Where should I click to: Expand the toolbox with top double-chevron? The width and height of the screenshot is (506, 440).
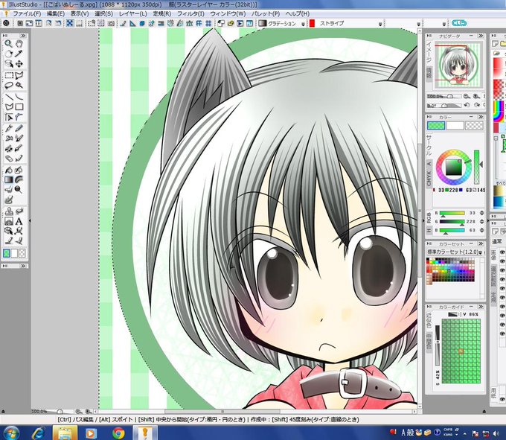point(23,36)
